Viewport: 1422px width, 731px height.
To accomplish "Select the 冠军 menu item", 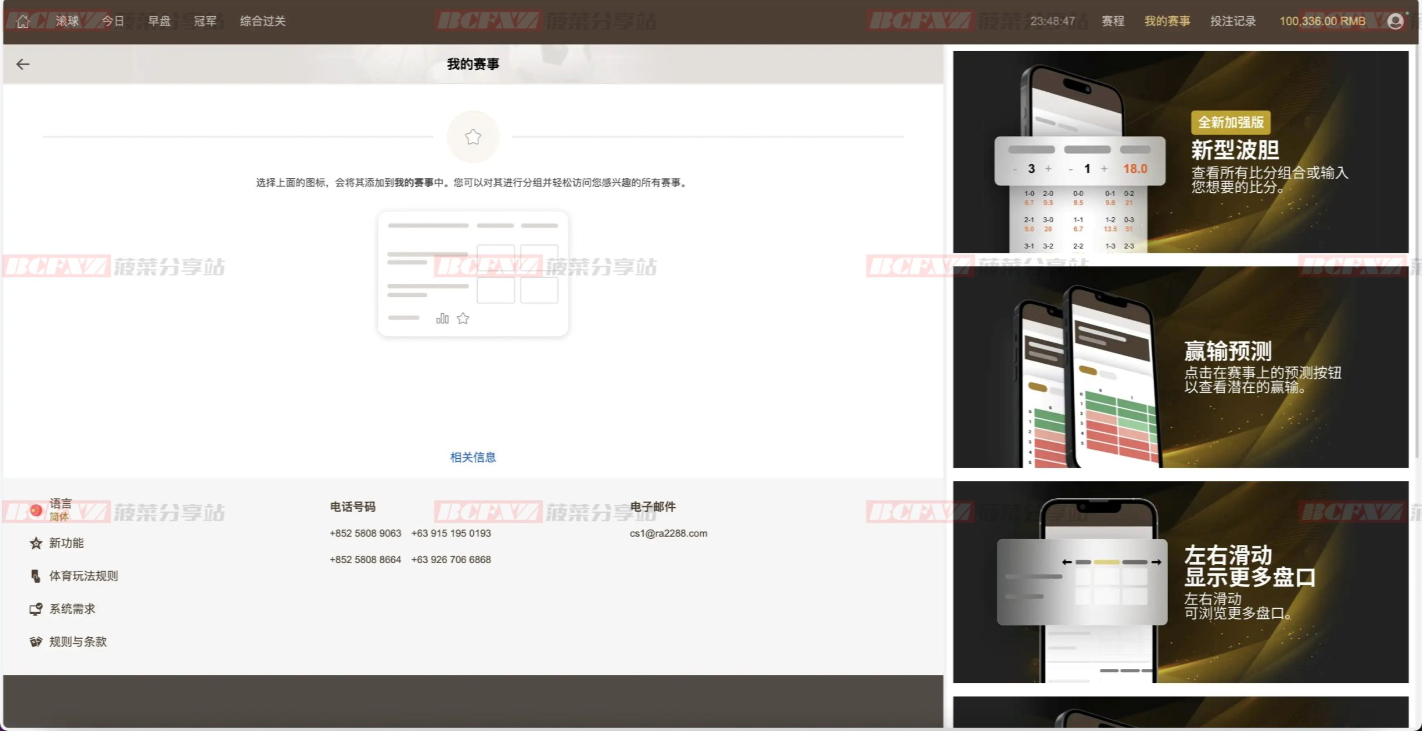I will 205,21.
